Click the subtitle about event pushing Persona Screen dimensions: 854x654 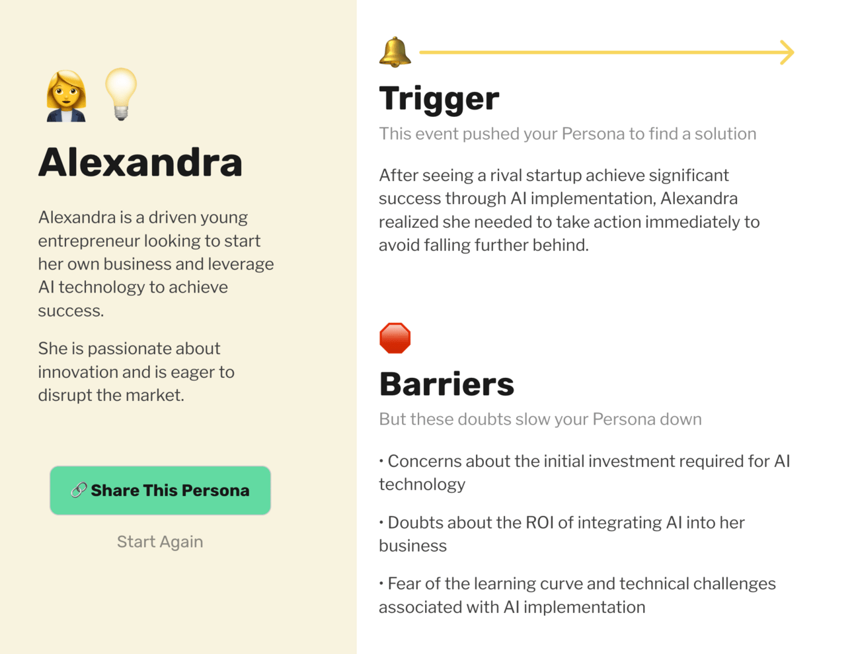coord(567,134)
